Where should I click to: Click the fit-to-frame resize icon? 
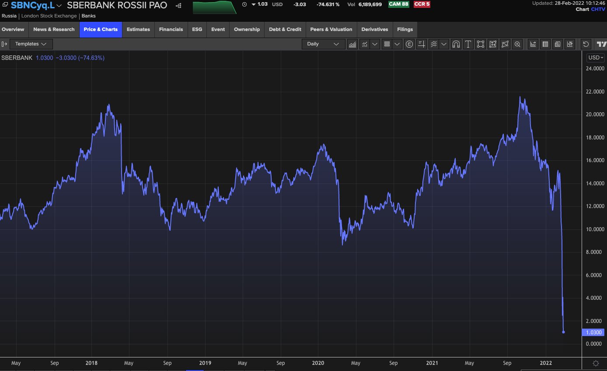tap(493, 44)
